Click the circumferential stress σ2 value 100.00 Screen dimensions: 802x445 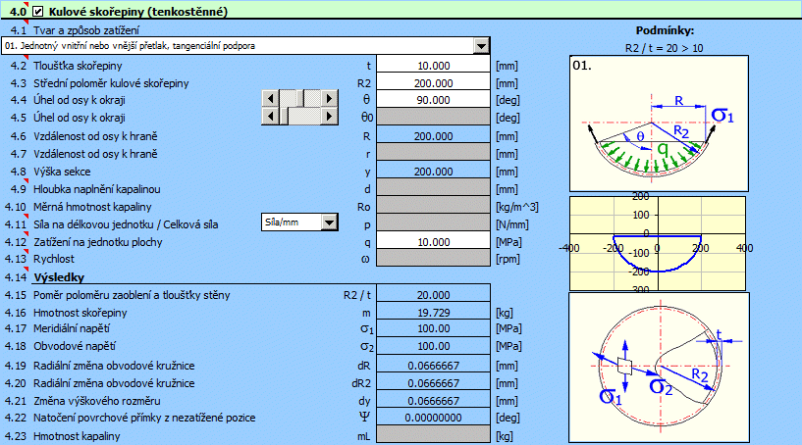point(433,346)
